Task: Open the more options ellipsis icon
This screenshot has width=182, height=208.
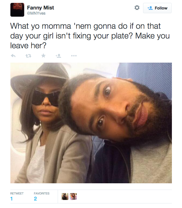Action: point(74,56)
